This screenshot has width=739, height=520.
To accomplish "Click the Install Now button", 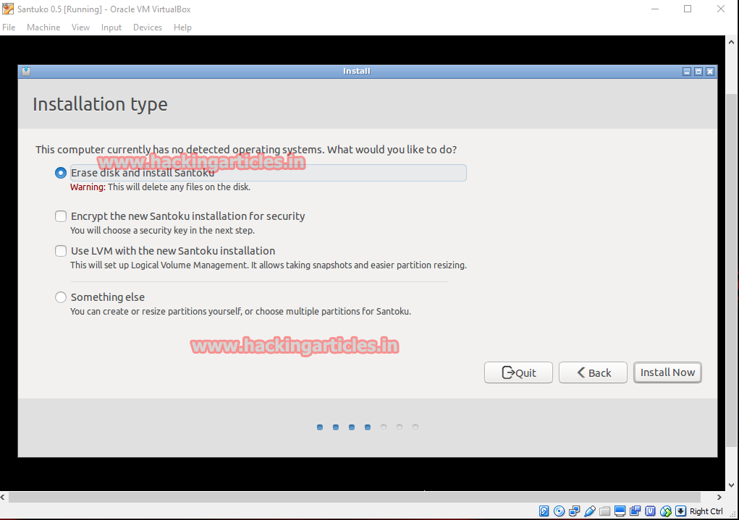I will [x=667, y=372].
